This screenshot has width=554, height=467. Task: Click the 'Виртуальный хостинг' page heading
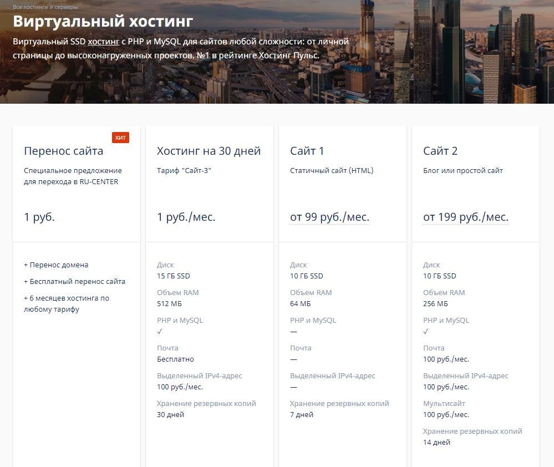point(103,21)
